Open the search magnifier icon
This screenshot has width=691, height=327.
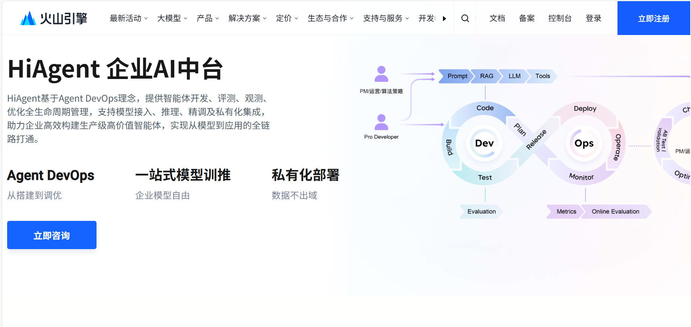pyautogui.click(x=465, y=18)
